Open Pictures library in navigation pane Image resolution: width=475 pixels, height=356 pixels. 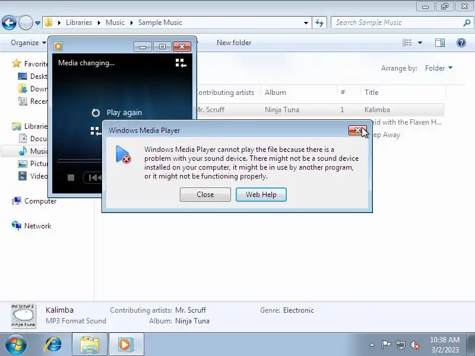tap(33, 164)
